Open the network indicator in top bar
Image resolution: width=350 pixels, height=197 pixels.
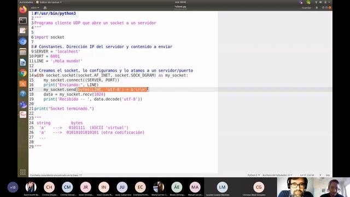[316, 2]
